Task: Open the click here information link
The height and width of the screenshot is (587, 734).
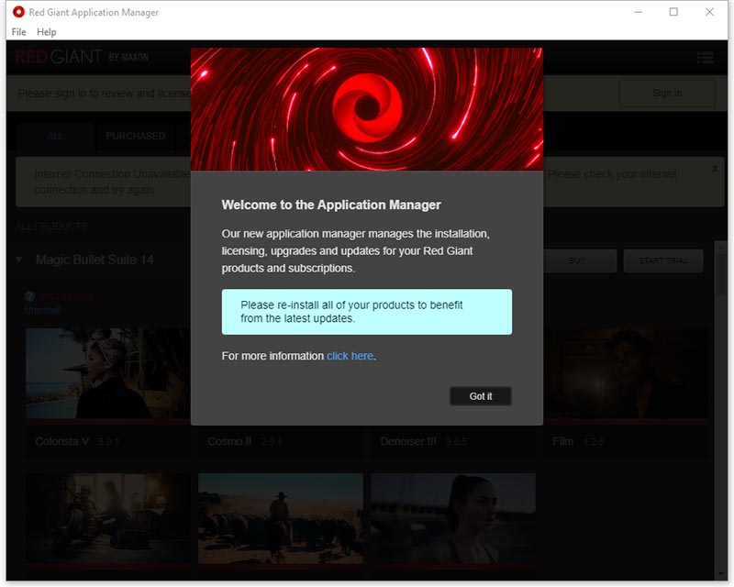Action: [350, 356]
